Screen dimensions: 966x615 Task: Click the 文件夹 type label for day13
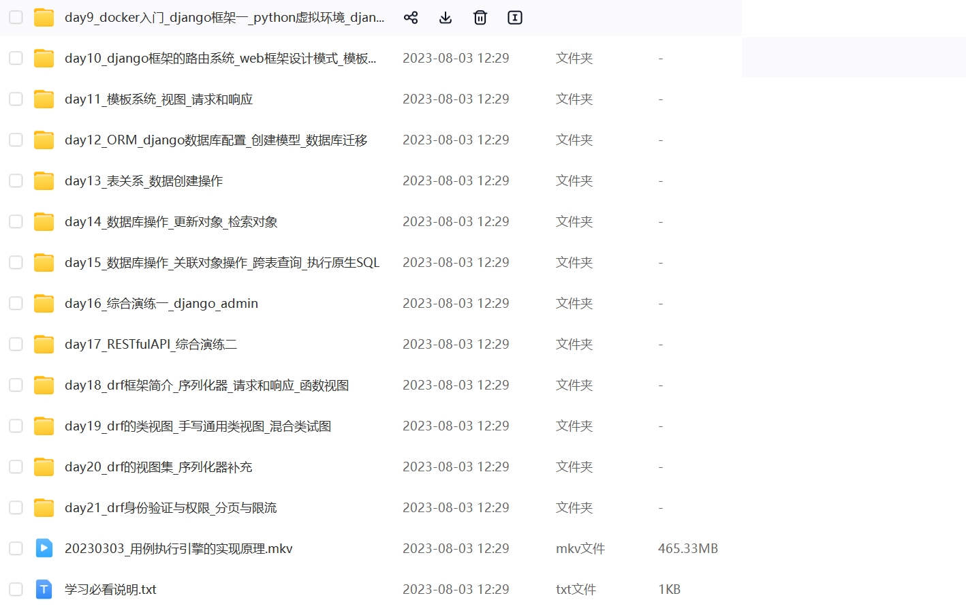pyautogui.click(x=574, y=181)
